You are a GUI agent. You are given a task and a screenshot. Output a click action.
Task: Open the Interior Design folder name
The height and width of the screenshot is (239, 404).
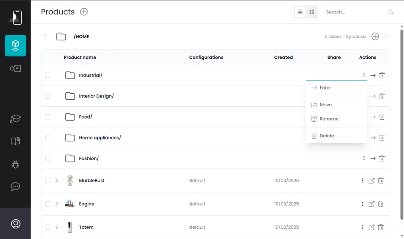[x=96, y=96]
